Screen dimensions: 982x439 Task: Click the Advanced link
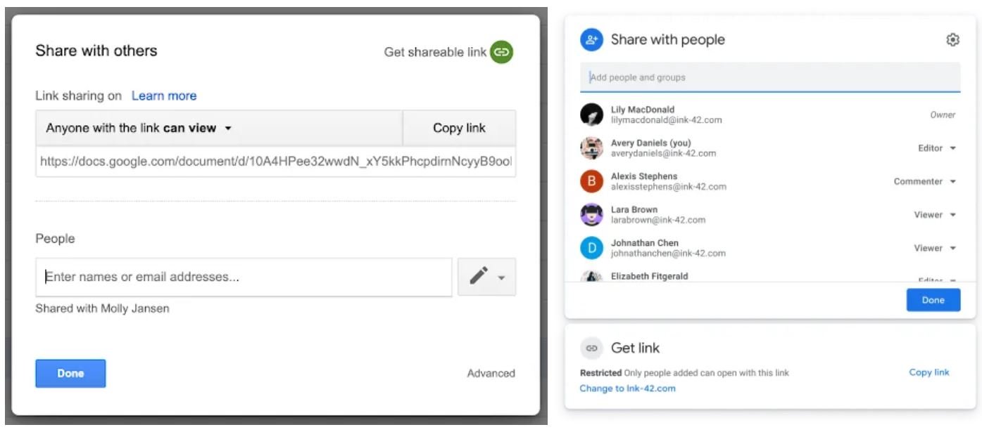point(491,374)
